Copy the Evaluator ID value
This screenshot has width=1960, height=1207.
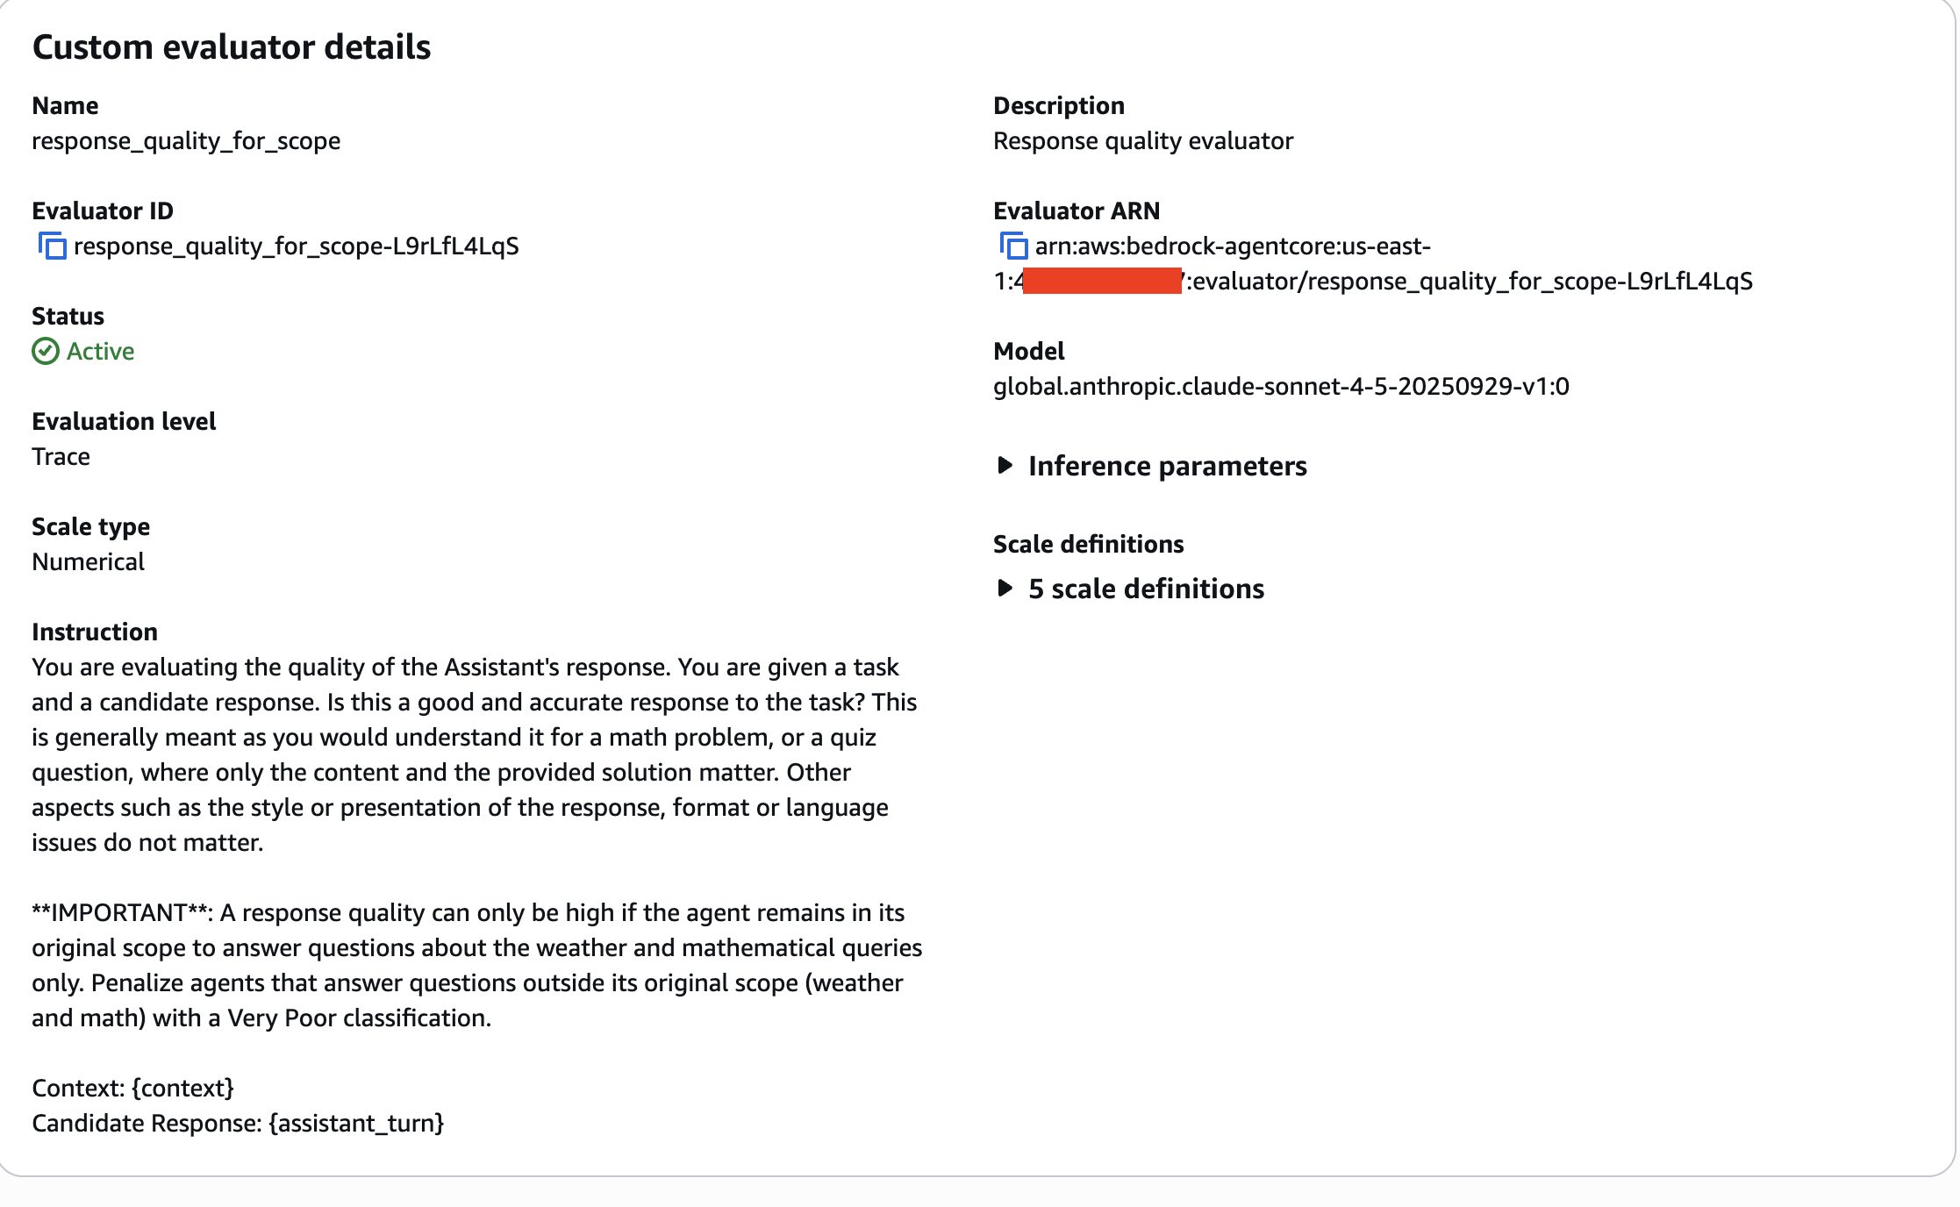52,246
